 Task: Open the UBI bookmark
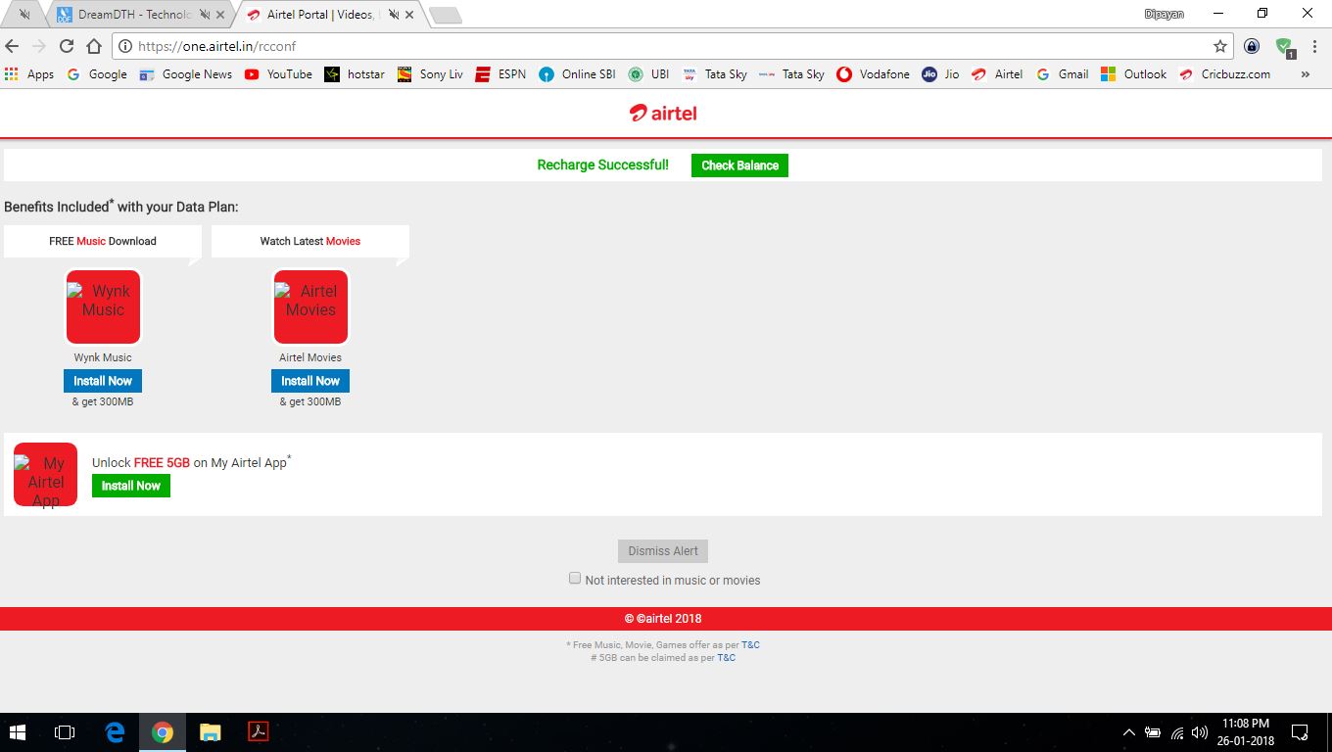pos(649,74)
